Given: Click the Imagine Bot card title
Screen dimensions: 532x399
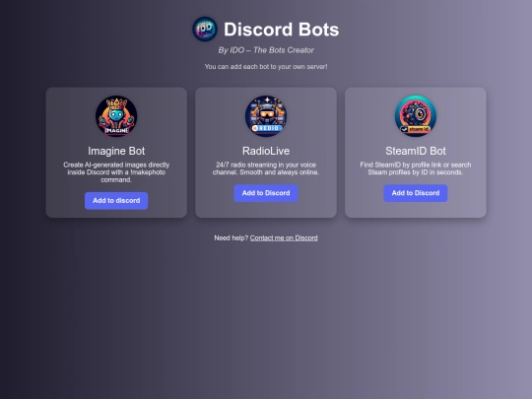Looking at the screenshot, I should 116,151.
